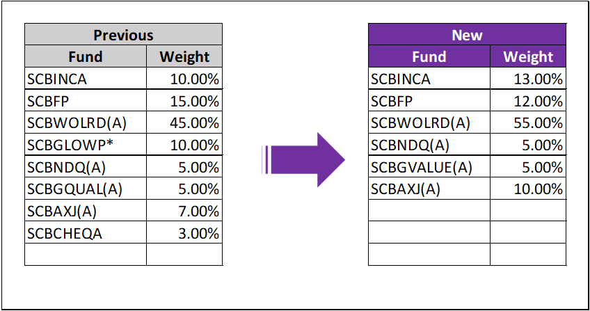Select the 55.00% weight cell
The image size is (590, 311).
[x=528, y=123]
